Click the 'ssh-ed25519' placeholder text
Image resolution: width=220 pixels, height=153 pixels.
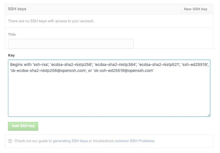click(x=195, y=64)
